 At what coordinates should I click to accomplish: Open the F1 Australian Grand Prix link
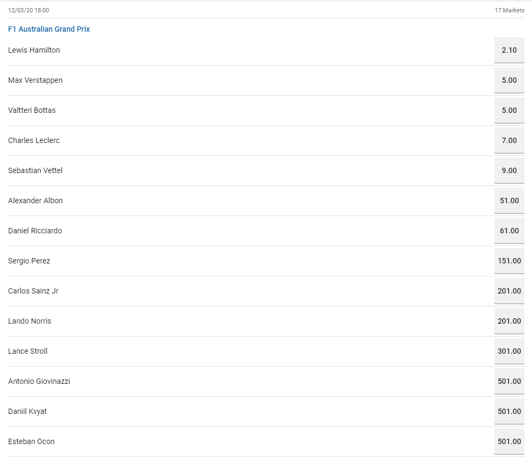[49, 29]
